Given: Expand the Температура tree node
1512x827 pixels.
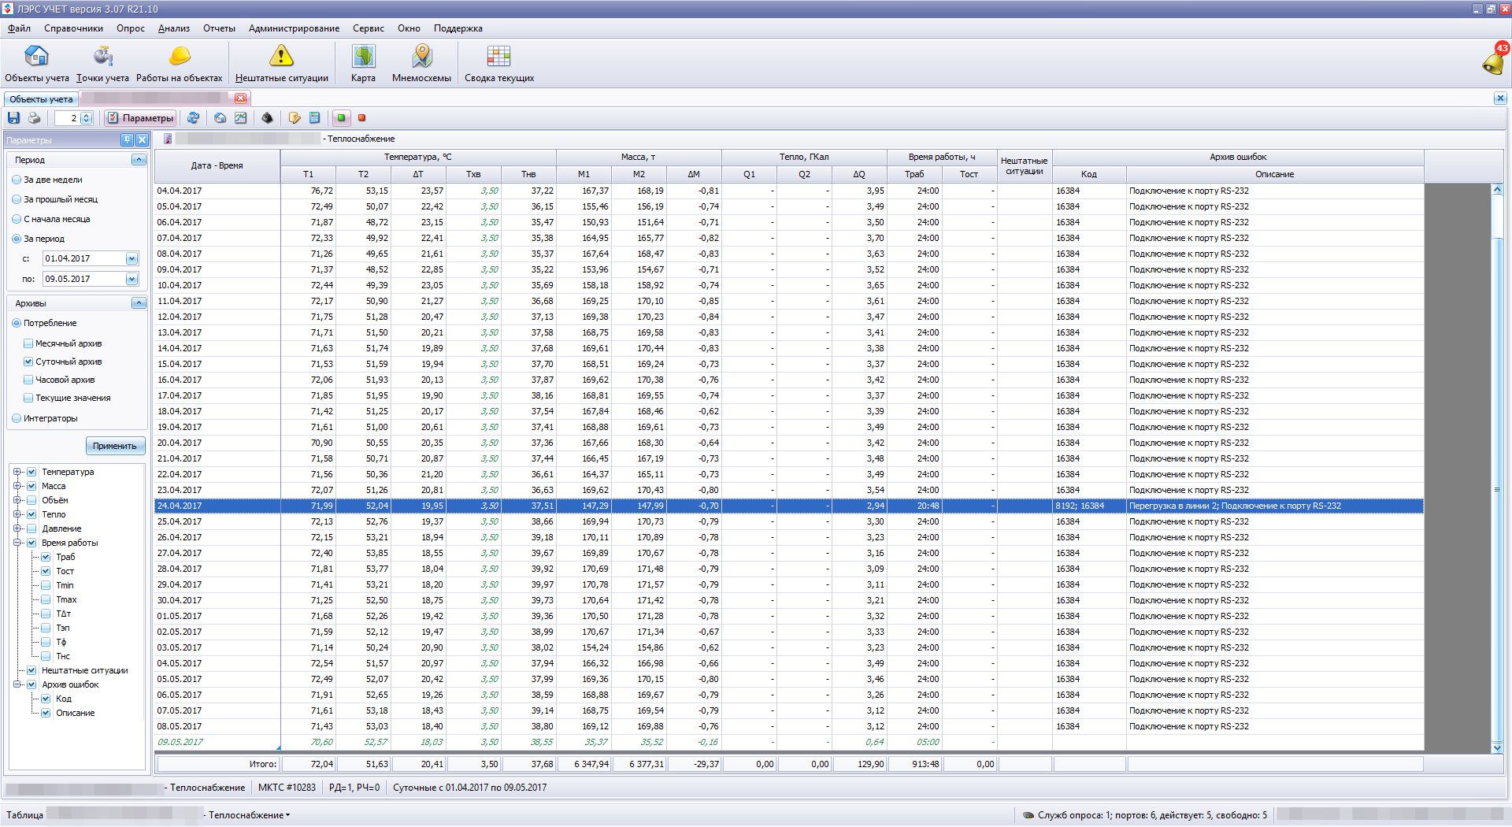Looking at the screenshot, I should tap(17, 472).
